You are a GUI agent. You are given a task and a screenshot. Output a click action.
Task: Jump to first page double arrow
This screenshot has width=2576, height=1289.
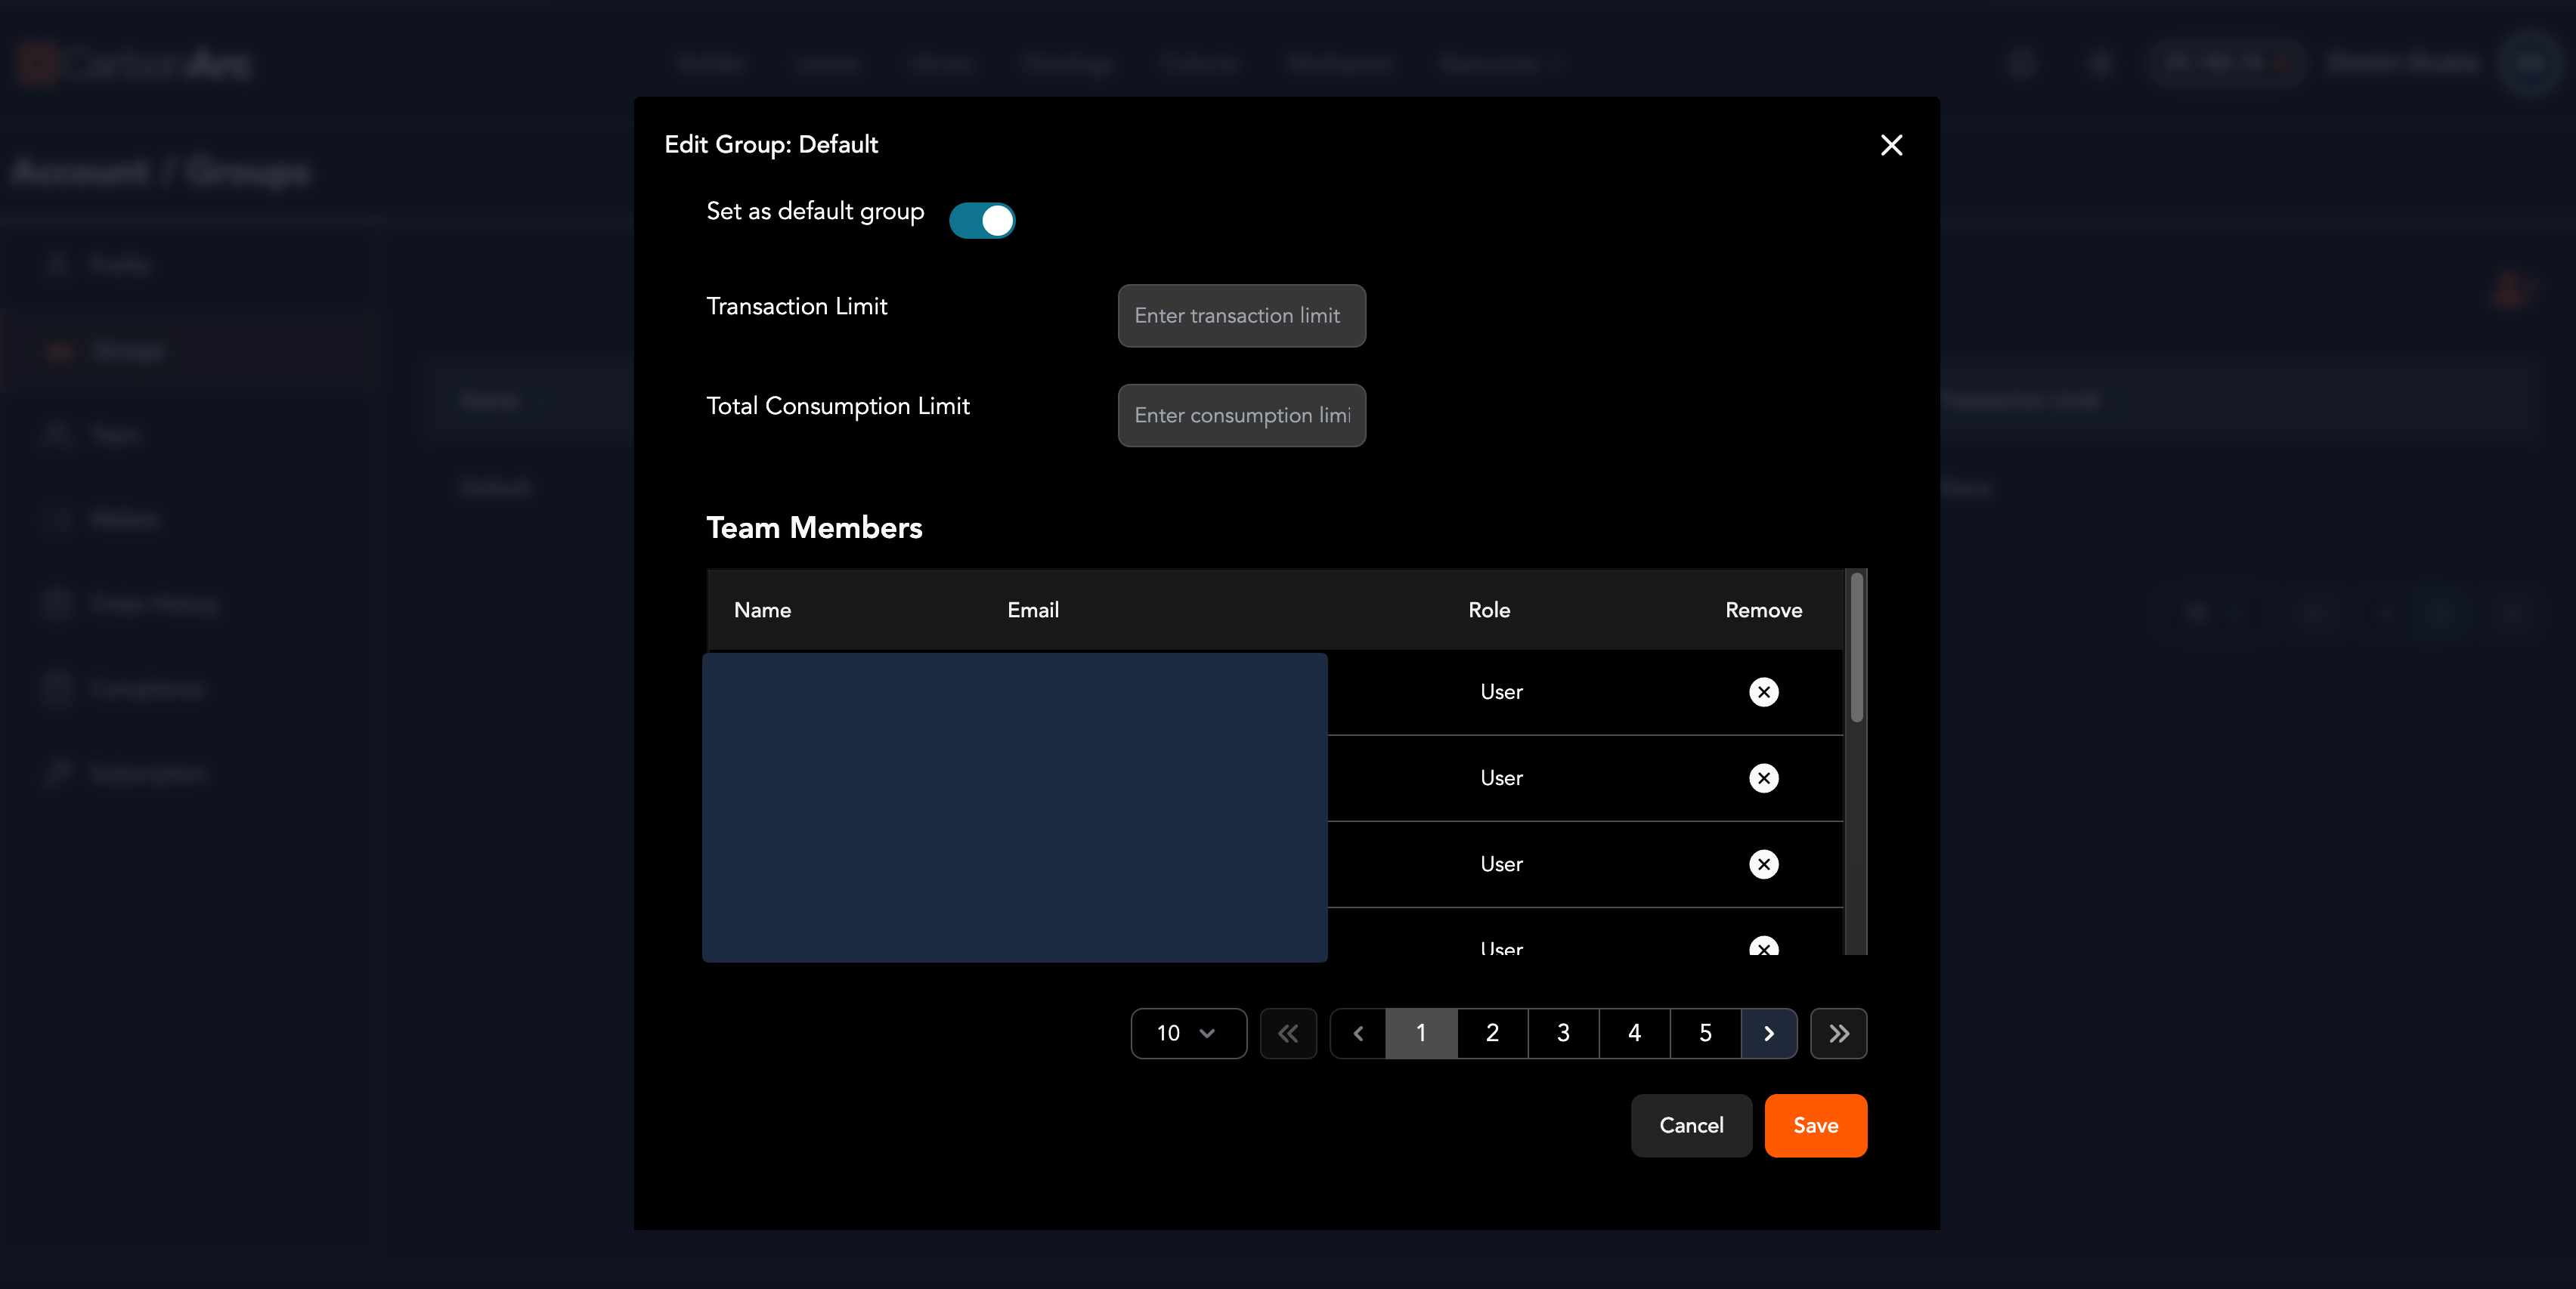(x=1288, y=1033)
